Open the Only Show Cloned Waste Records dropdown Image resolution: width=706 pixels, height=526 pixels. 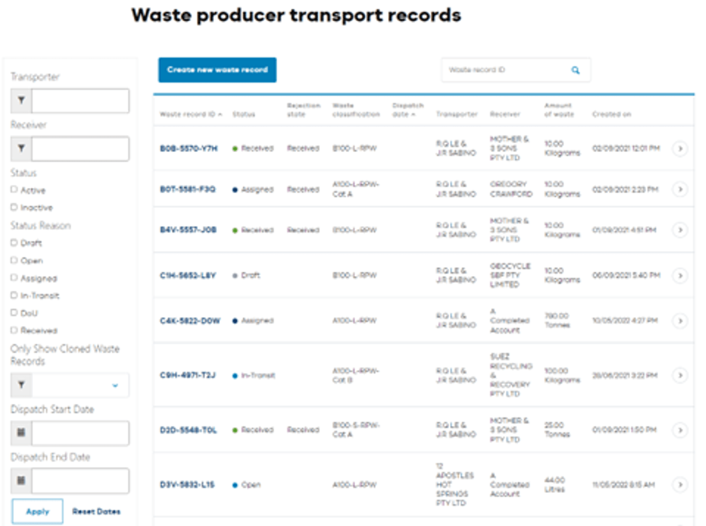click(x=115, y=385)
